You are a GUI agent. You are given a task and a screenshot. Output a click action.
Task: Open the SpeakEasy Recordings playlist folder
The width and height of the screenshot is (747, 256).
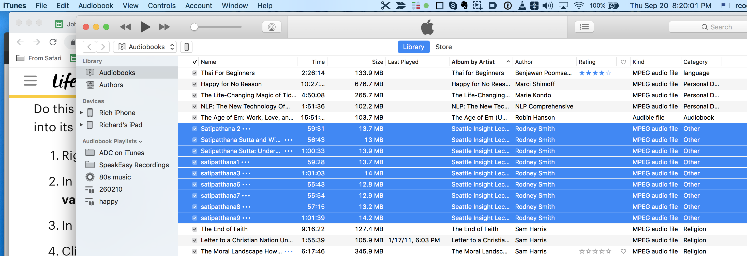tap(127, 165)
